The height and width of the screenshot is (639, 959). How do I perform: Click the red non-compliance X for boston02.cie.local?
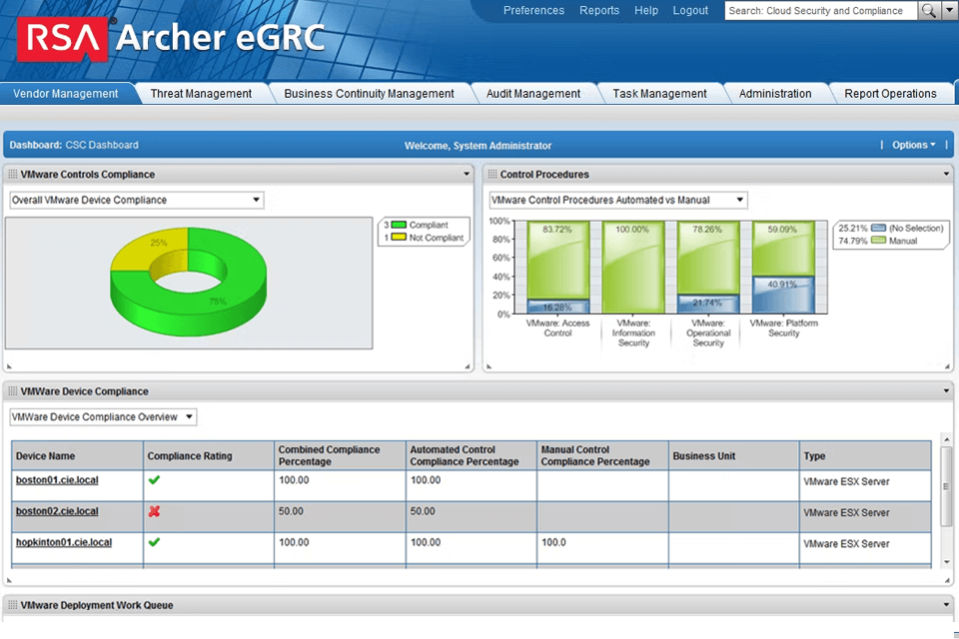152,511
